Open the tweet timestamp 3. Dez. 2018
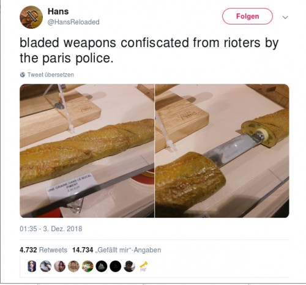The image size is (306, 285). pyautogui.click(x=51, y=229)
